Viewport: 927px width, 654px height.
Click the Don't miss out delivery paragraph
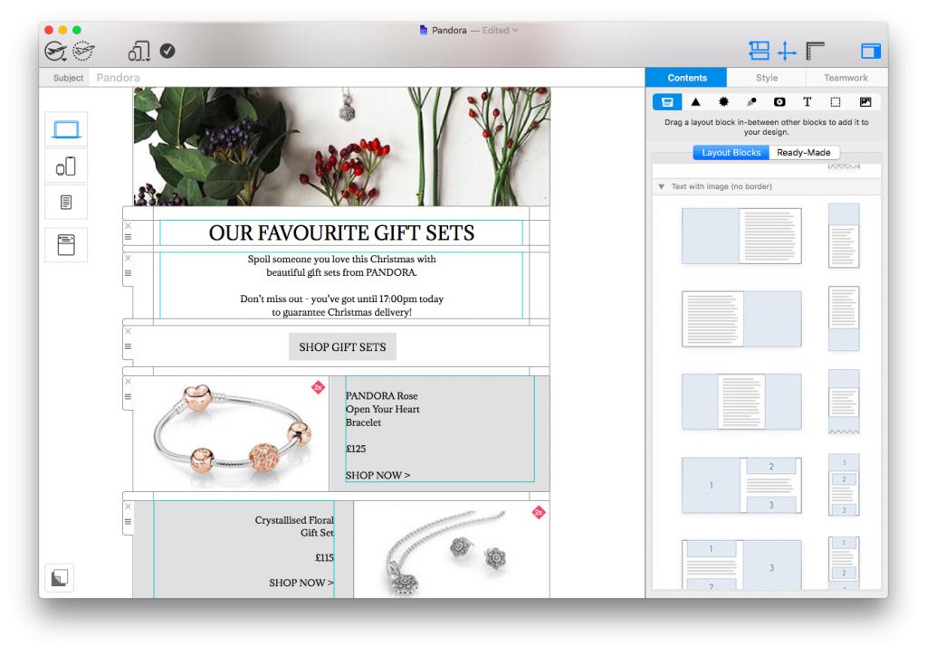pyautogui.click(x=341, y=306)
